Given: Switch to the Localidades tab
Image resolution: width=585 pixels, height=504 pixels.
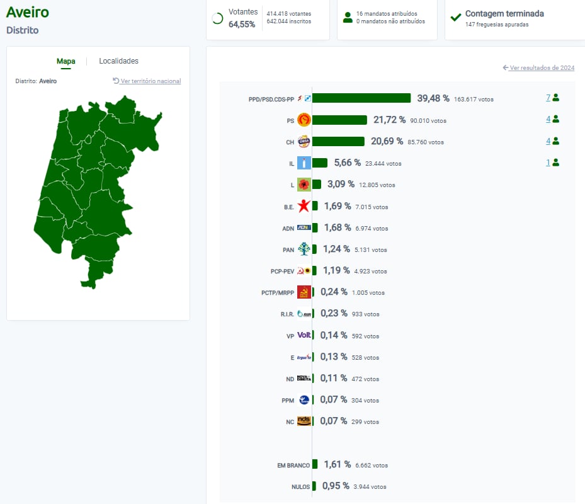Looking at the screenshot, I should click(x=118, y=61).
